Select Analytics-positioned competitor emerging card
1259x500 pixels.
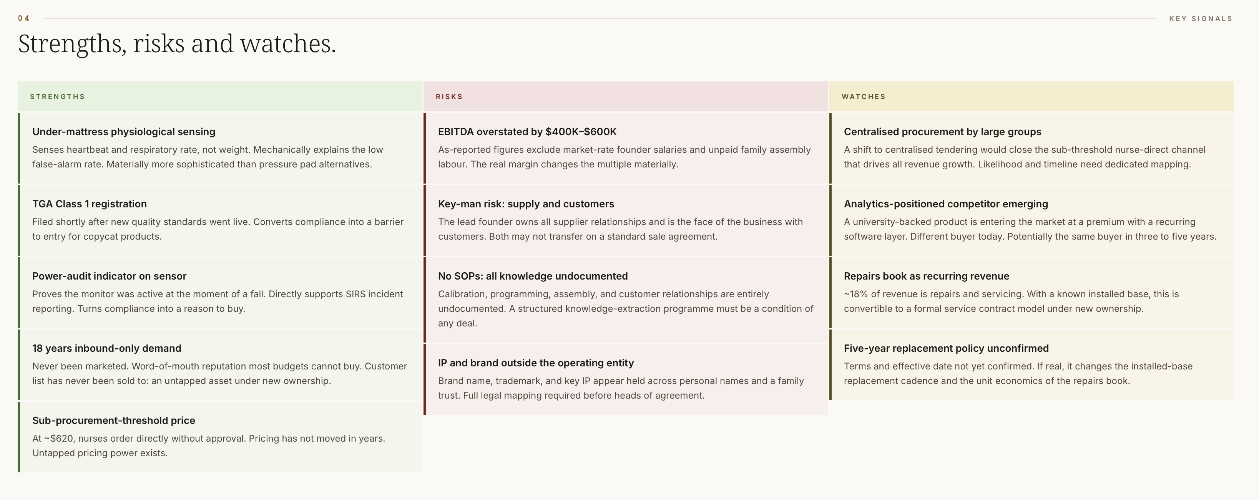[x=1031, y=220]
